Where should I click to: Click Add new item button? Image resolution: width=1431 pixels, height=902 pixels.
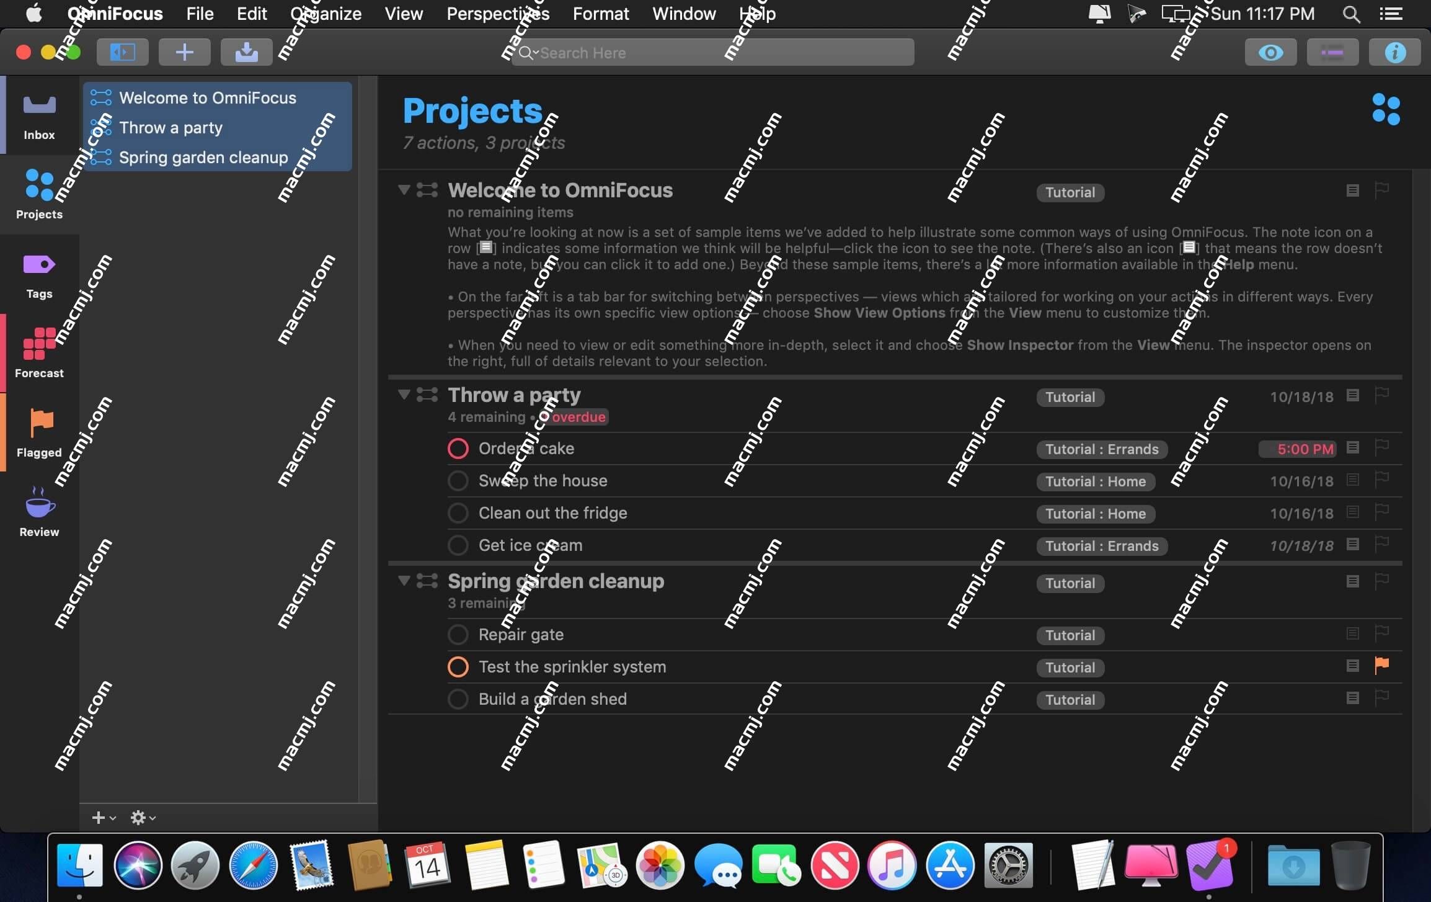click(184, 52)
